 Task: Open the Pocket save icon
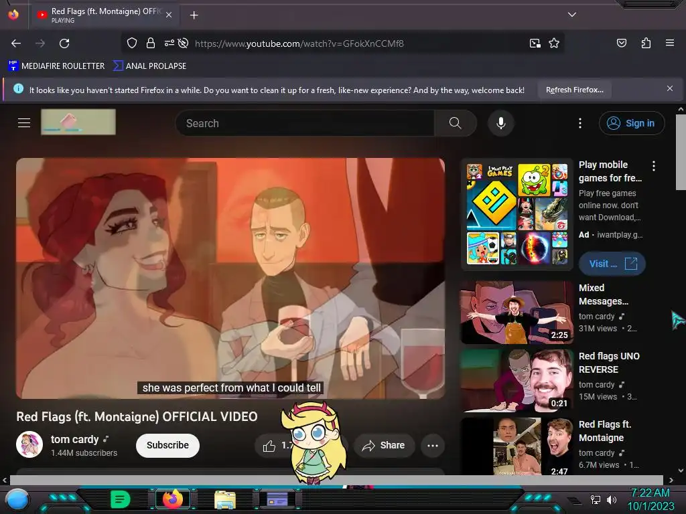(621, 43)
